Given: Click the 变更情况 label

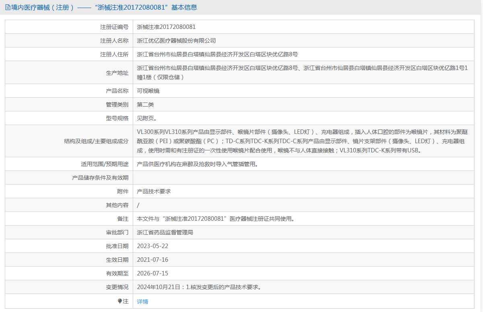Looking at the screenshot, I should [117, 287].
